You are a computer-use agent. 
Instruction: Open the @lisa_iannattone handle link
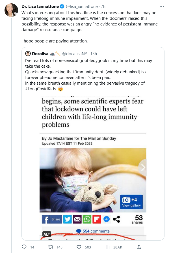(82, 7)
